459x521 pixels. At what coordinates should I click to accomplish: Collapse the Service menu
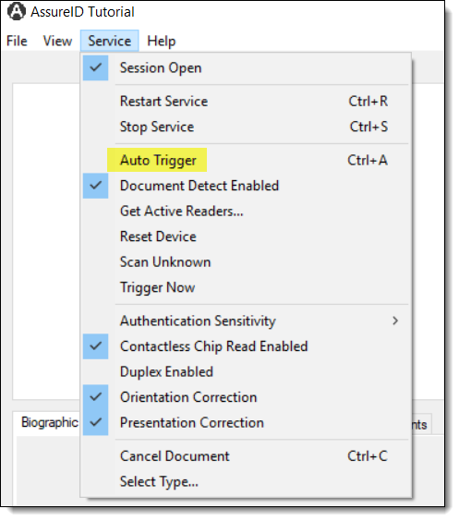point(109,41)
